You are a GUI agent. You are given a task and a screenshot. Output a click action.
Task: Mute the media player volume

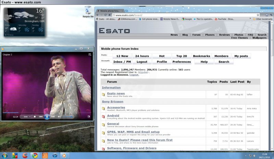pos(59,117)
